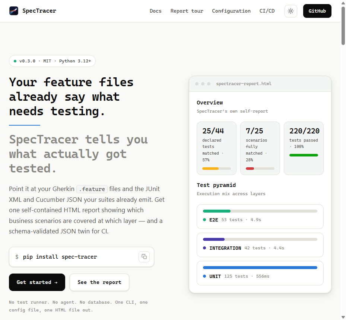Click the green 100% progress bar
Image resolution: width=346 pixels, height=320 pixels.
[304, 155]
